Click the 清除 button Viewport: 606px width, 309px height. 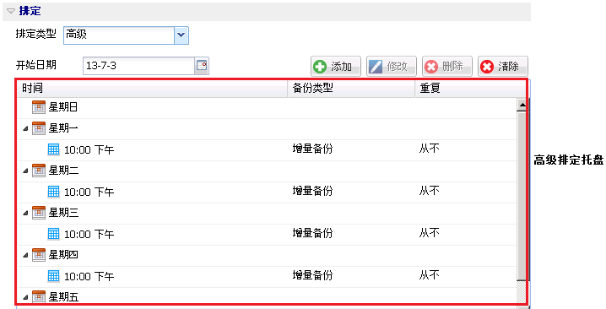(503, 67)
